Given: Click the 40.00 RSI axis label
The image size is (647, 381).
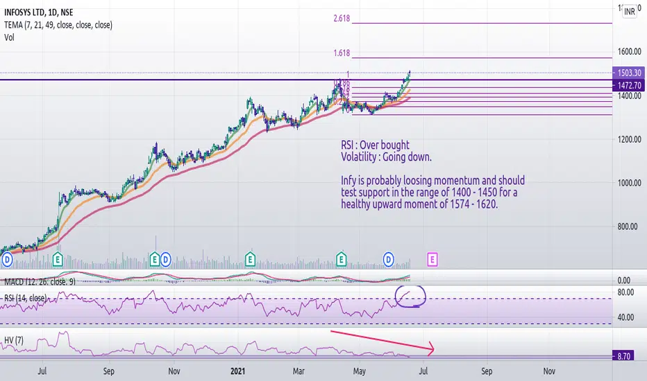Looking at the screenshot, I should tap(625, 317).
